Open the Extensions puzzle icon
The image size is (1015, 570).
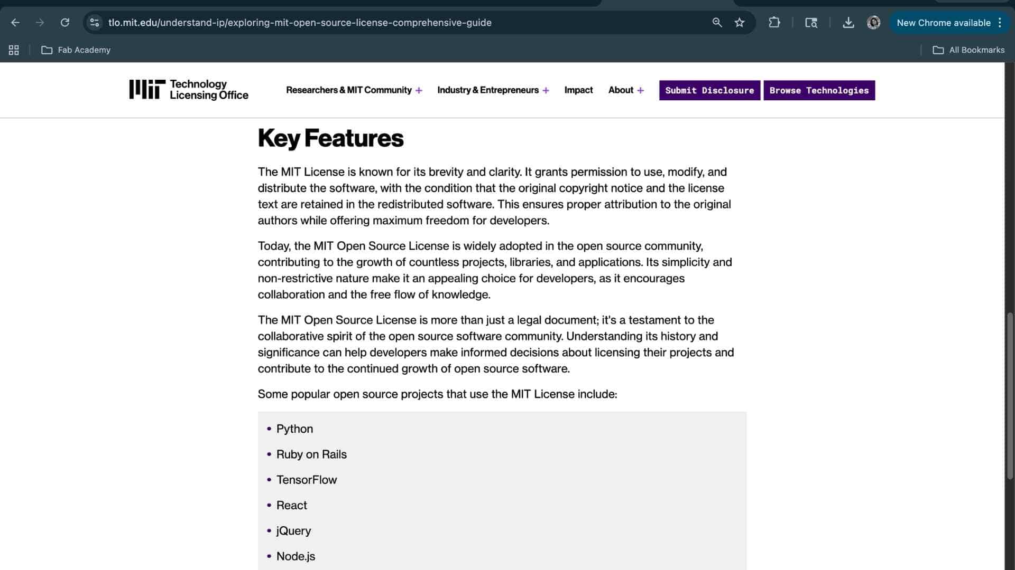click(774, 23)
